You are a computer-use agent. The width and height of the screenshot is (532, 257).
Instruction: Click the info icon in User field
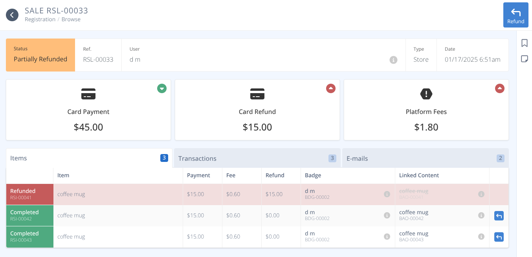click(x=393, y=60)
